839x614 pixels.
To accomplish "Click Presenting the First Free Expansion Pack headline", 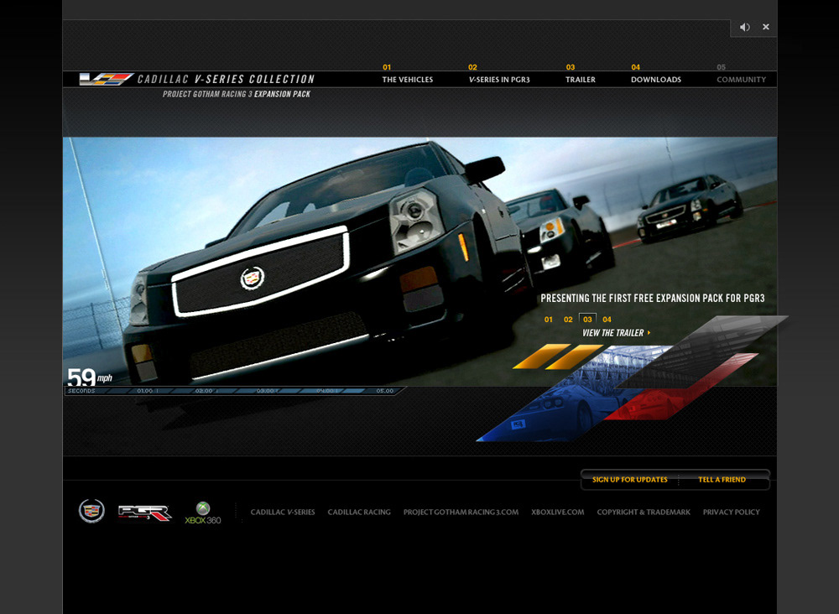I will pos(652,299).
